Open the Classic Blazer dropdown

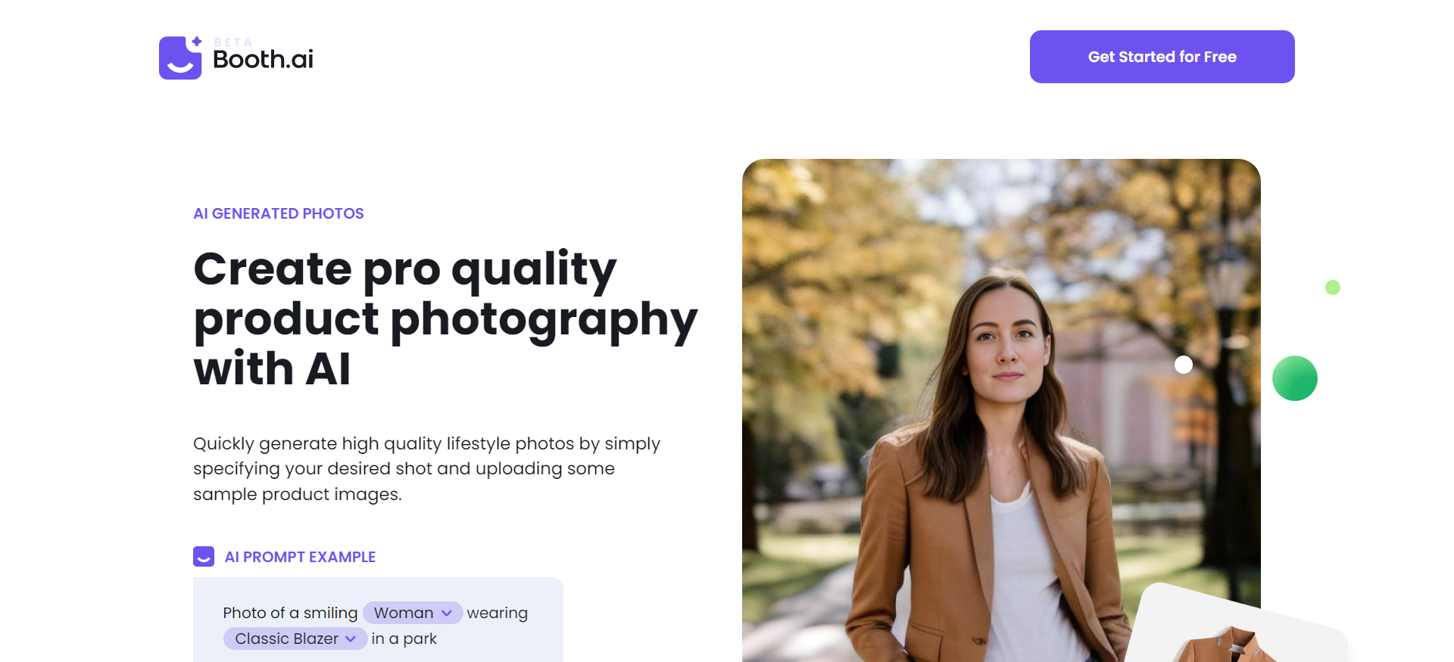295,639
